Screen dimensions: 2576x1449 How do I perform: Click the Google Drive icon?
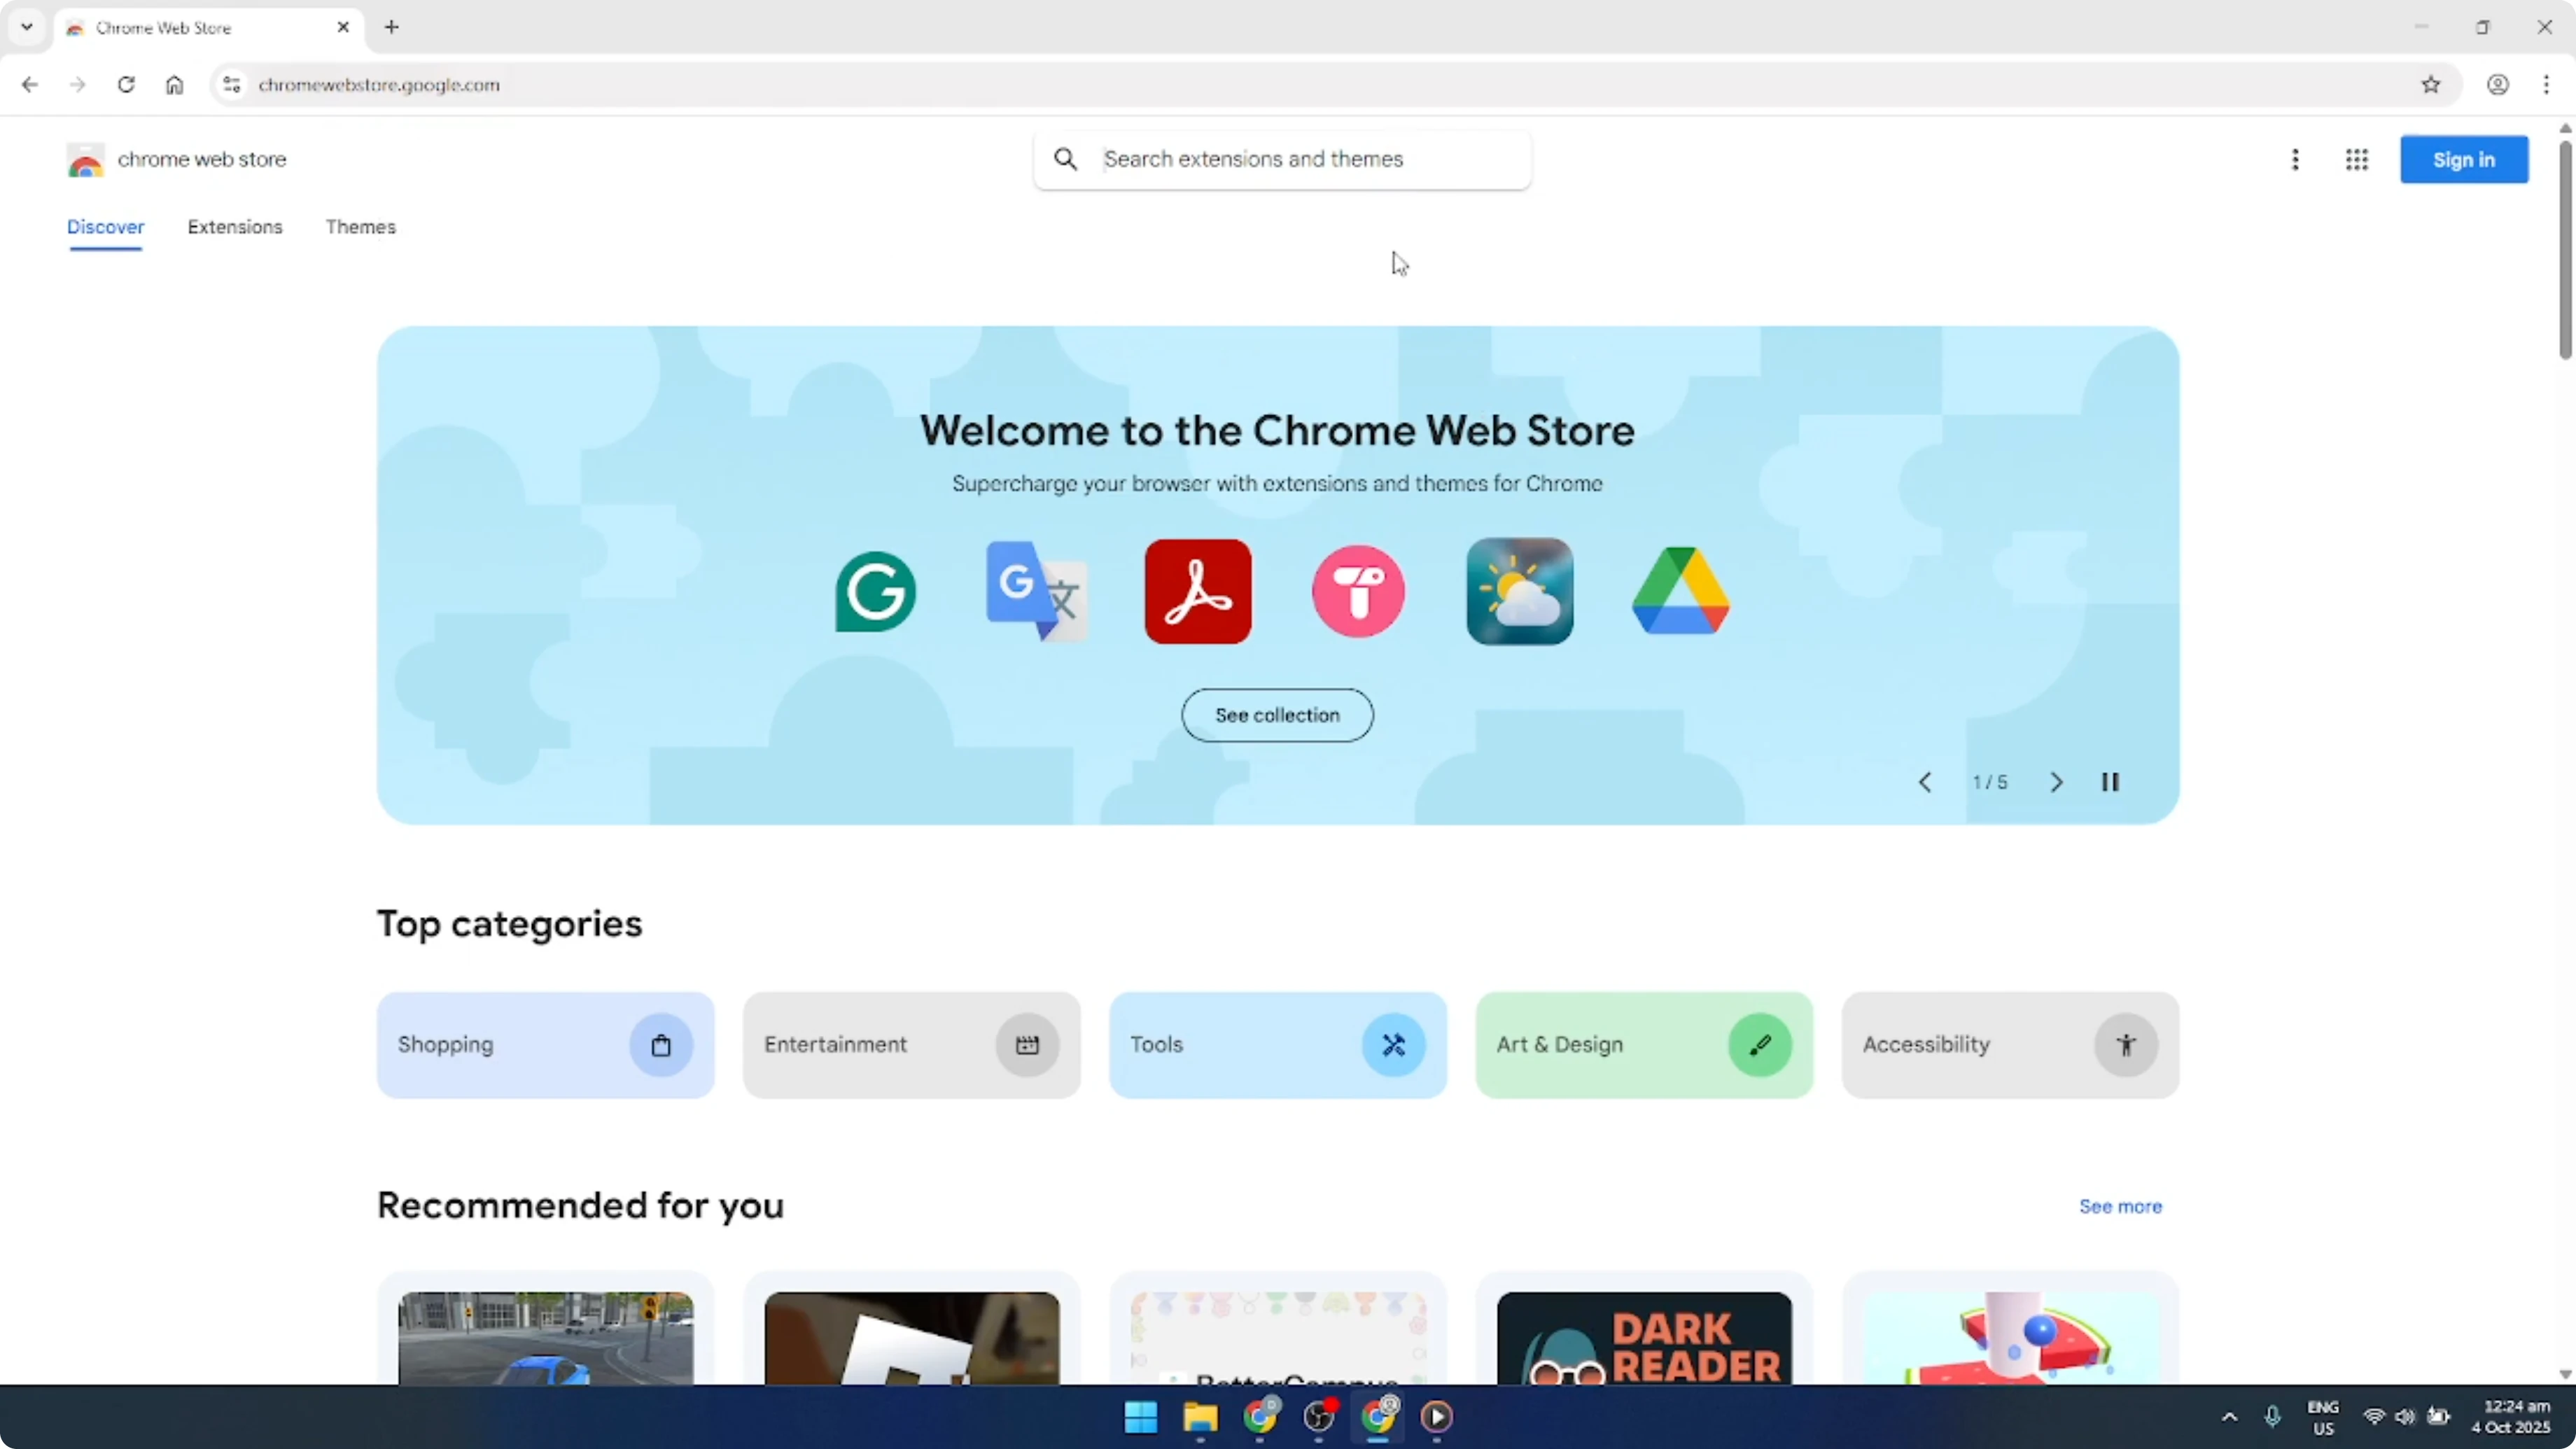[x=1681, y=591]
